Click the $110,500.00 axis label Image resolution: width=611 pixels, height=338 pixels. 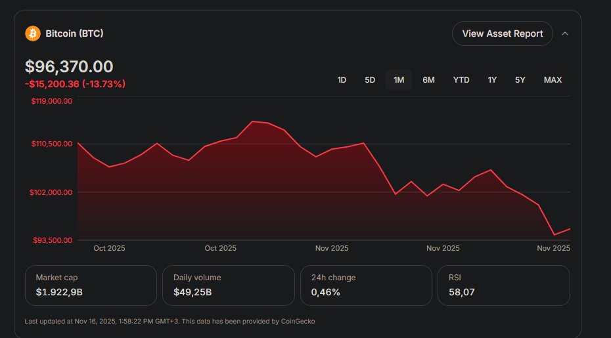pos(52,144)
